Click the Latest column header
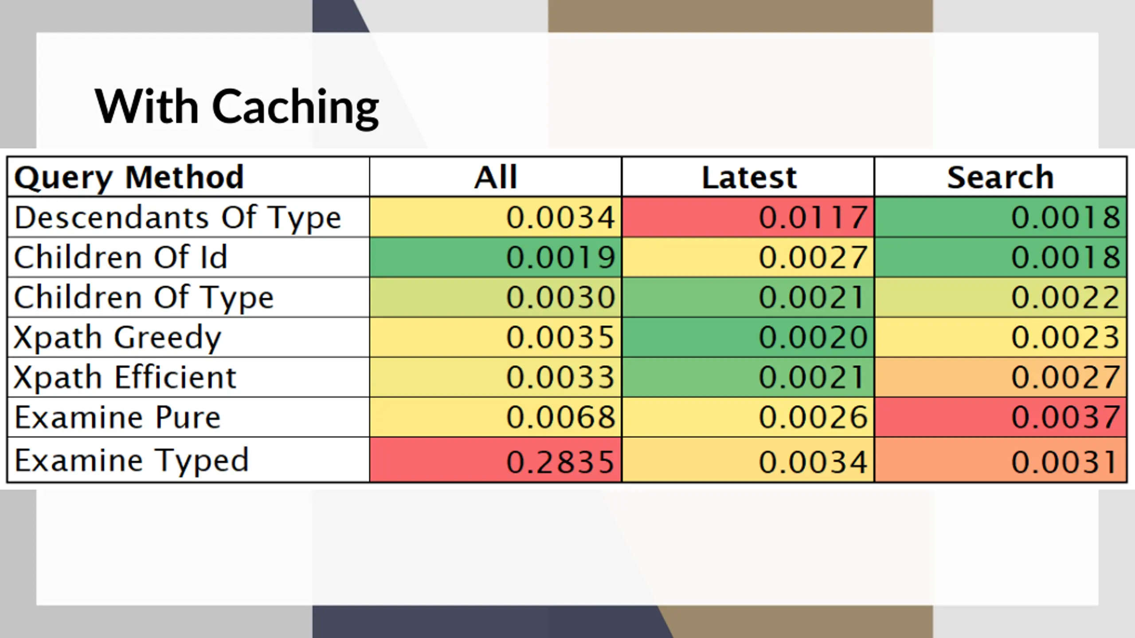 [748, 177]
